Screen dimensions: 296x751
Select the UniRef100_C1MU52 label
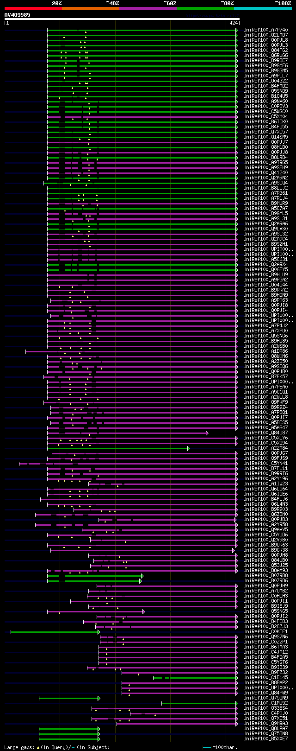tap(265, 703)
